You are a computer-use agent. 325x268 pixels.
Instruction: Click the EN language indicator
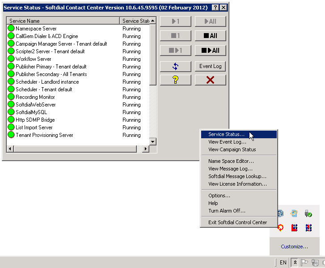pos(283,262)
